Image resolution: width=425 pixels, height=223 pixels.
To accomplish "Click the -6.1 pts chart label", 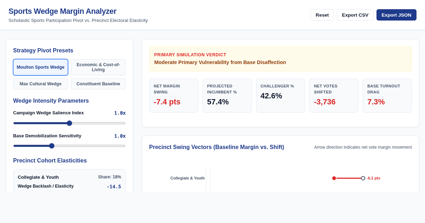I will pyautogui.click(x=373, y=178).
